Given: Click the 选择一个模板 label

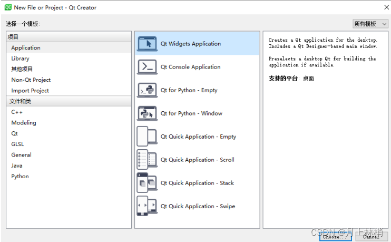Looking at the screenshot, I should click(23, 24).
